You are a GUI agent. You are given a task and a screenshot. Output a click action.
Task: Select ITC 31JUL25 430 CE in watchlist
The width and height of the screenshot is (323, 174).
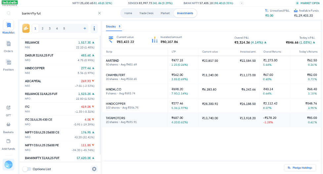(60, 122)
